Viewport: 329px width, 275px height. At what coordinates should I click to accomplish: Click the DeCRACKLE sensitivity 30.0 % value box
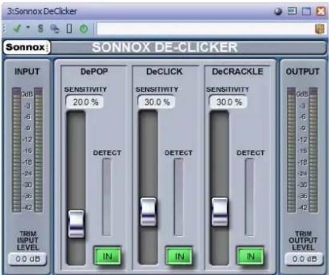(229, 102)
